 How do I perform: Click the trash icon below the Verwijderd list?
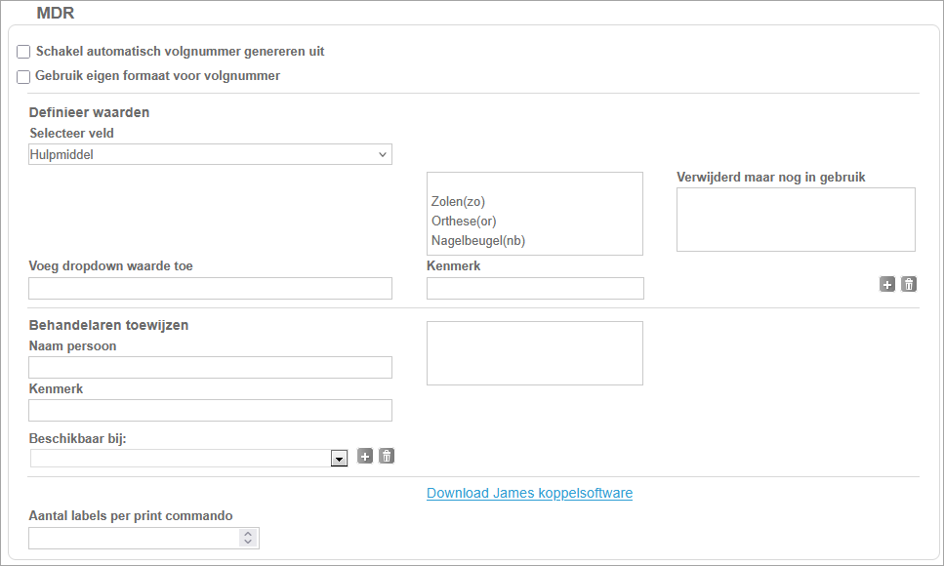[x=909, y=284]
